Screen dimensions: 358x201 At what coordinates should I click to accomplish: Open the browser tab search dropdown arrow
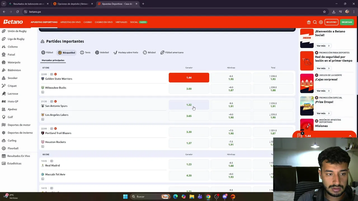click(4, 4)
